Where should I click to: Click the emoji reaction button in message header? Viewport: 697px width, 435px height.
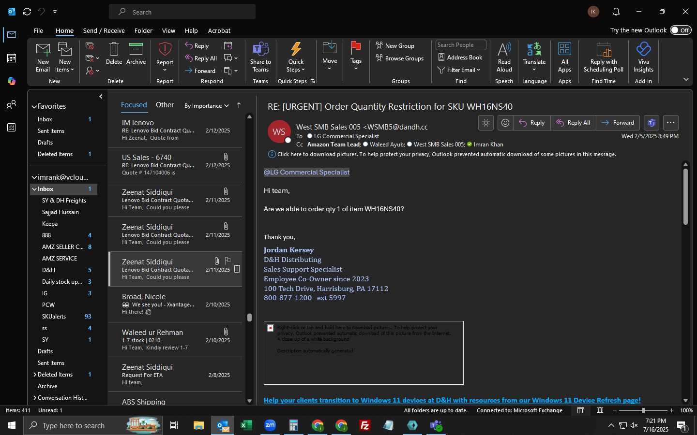tap(505, 123)
